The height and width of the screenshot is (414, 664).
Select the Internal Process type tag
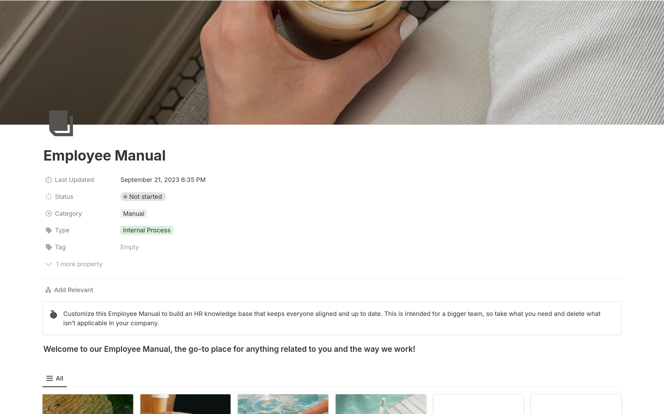point(147,230)
